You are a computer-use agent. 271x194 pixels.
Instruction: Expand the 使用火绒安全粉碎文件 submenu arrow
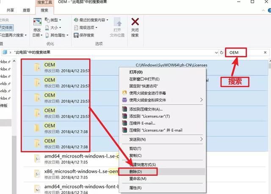[201, 100]
